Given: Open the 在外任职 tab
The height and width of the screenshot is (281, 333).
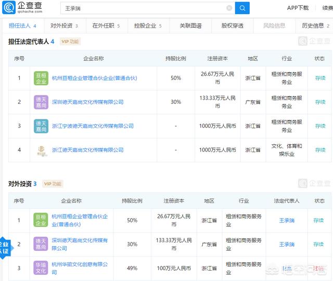Looking at the screenshot, I should [x=106, y=25].
